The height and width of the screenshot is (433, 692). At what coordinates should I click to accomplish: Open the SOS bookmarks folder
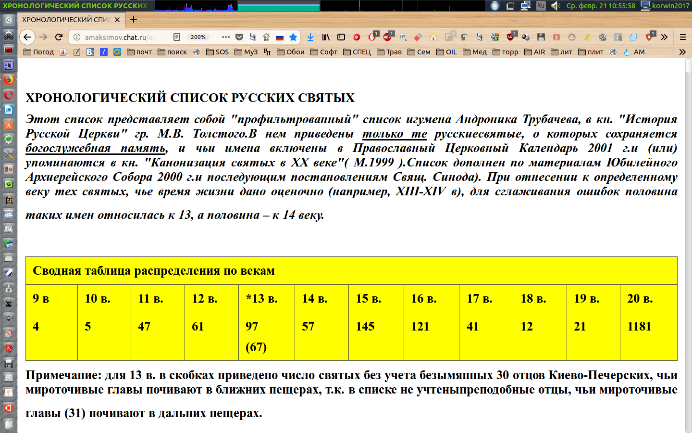click(x=217, y=52)
